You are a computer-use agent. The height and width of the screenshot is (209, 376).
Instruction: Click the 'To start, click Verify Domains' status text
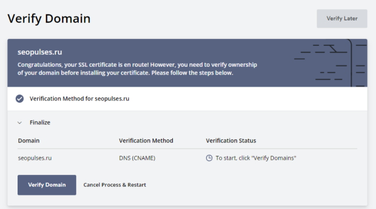coord(256,158)
